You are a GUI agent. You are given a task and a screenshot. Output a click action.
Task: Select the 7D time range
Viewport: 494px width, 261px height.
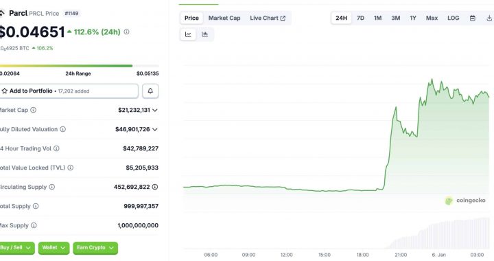[360, 18]
